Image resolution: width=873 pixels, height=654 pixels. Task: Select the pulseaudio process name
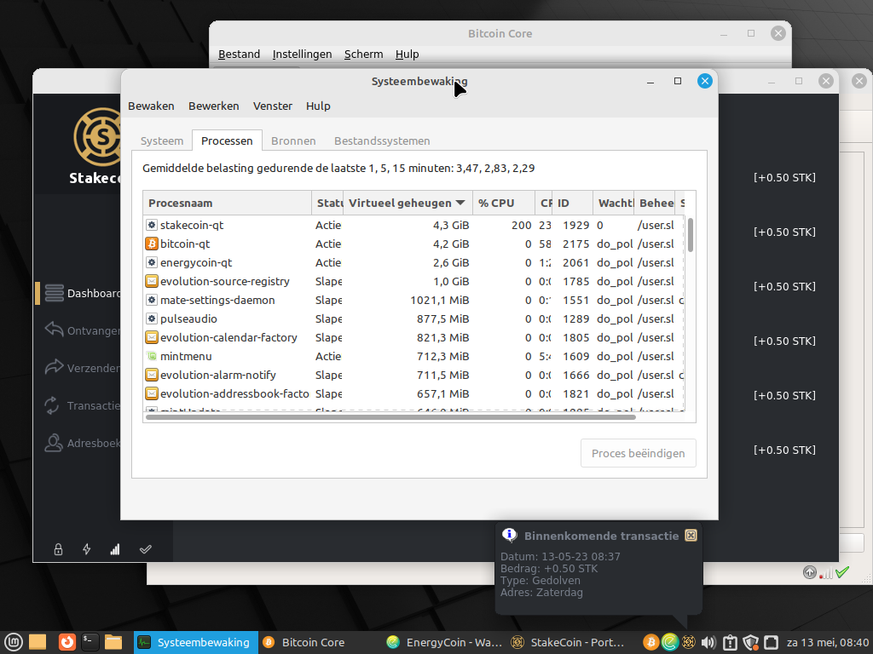(x=188, y=318)
